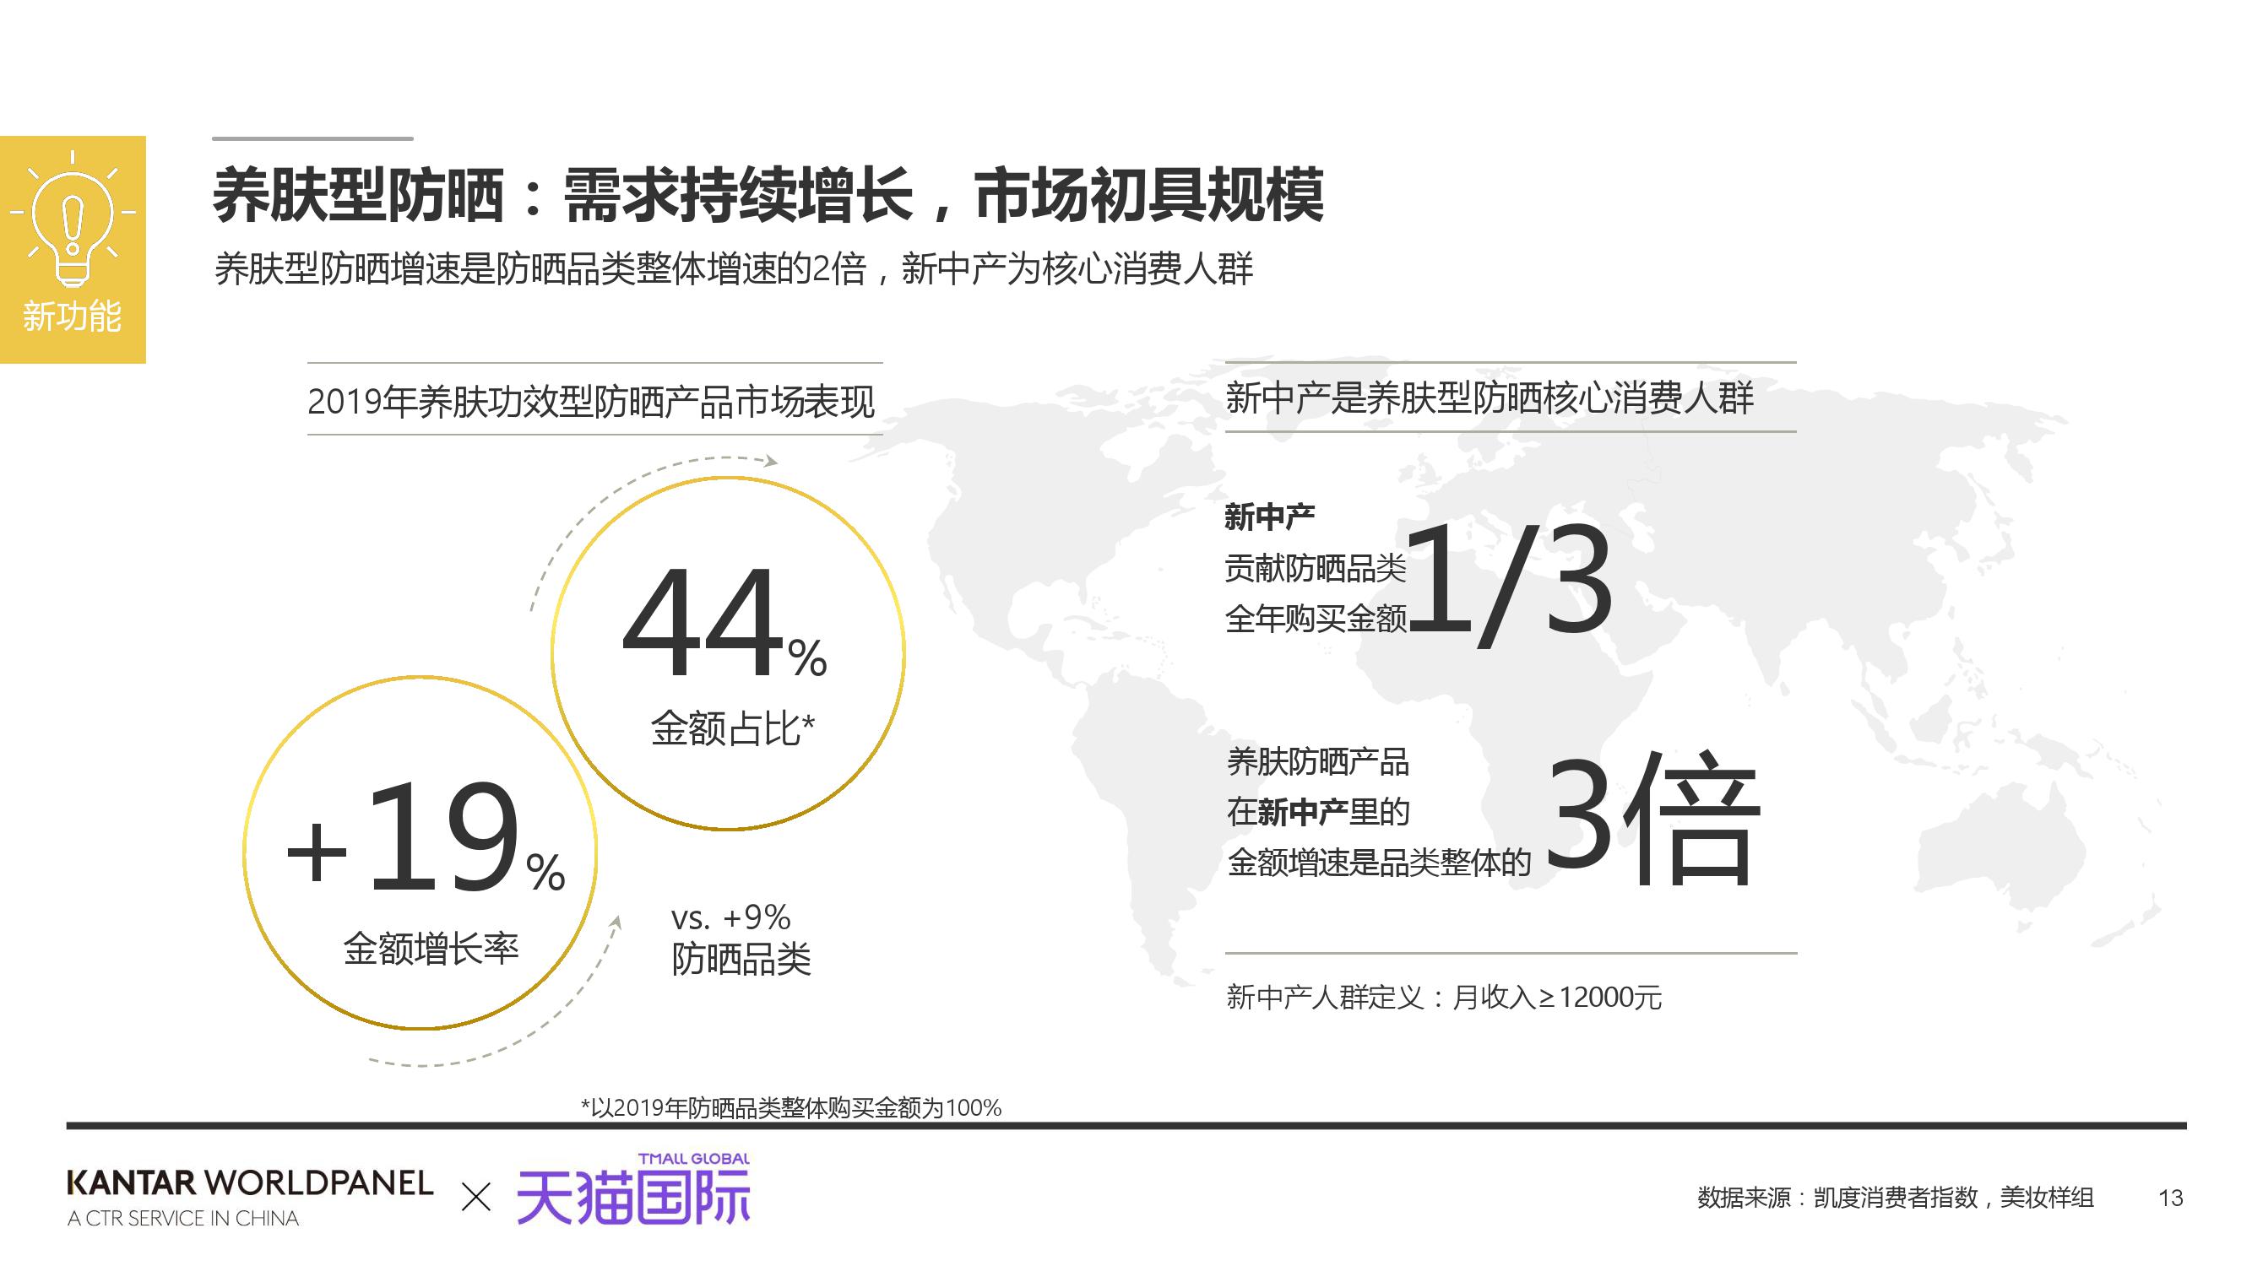Screen dimensions: 2252x1266
Task: Click the +19% gold circle
Action: pyautogui.click(x=420, y=852)
